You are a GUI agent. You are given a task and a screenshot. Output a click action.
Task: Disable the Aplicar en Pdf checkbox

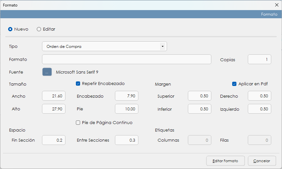point(234,84)
